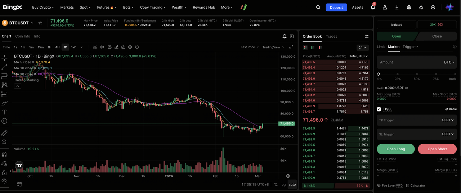The width and height of the screenshot is (461, 193).
Task: Select the Limit order tab
Action: [381, 47]
